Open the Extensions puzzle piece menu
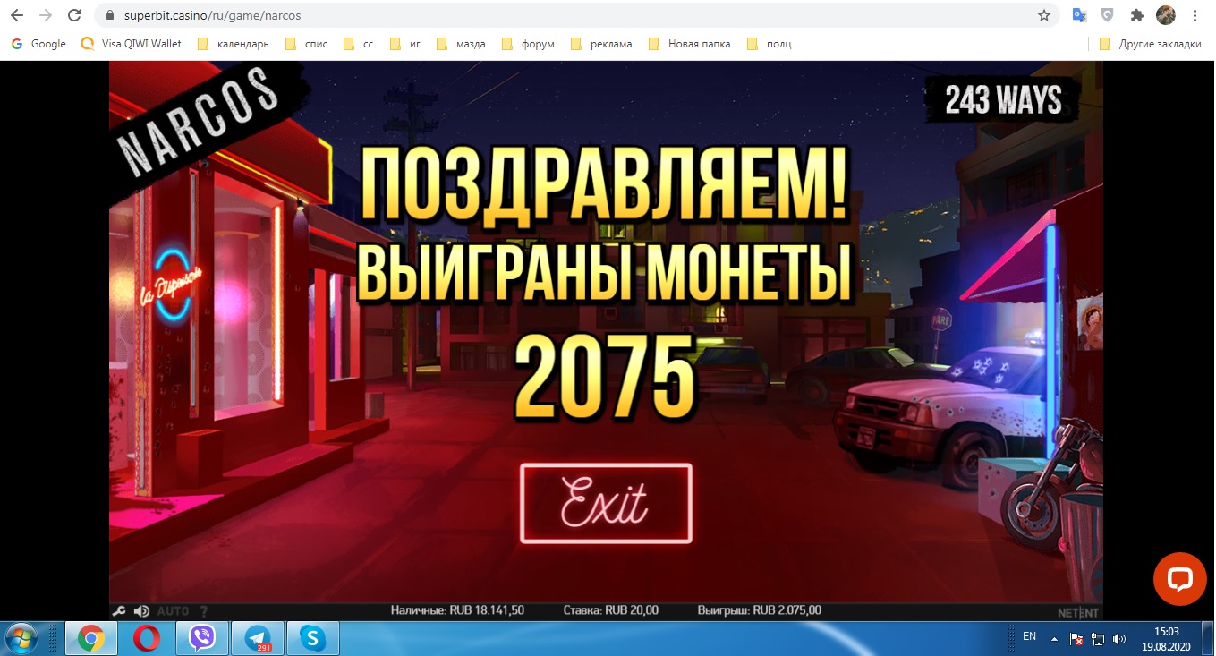The image size is (1216, 656). pos(1137,15)
